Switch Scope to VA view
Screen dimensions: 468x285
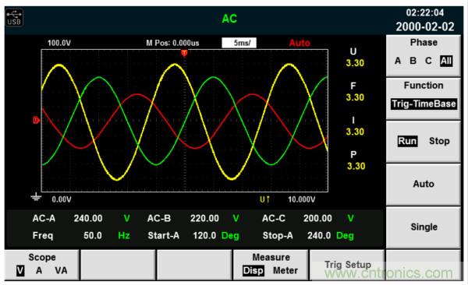[61, 270]
